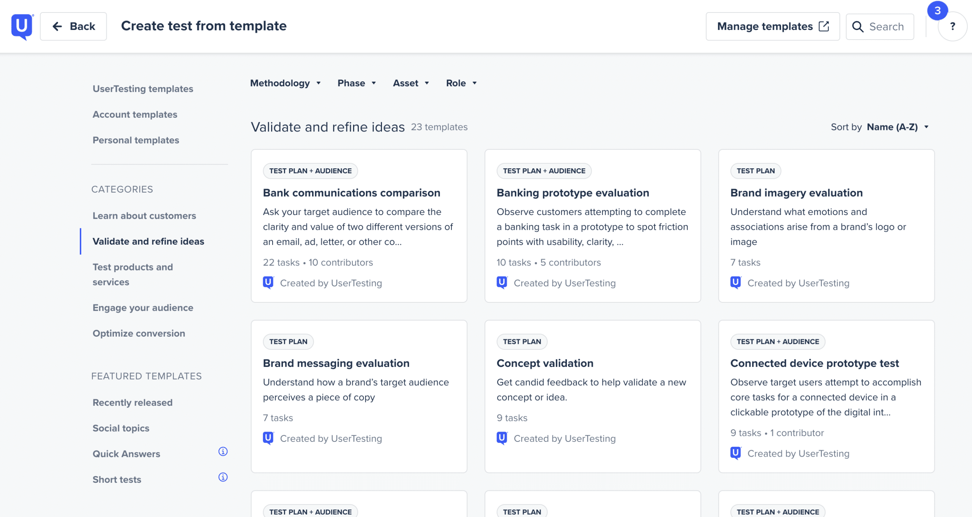This screenshot has width=972, height=517.
Task: Click the Manage templates button
Action: (x=773, y=26)
